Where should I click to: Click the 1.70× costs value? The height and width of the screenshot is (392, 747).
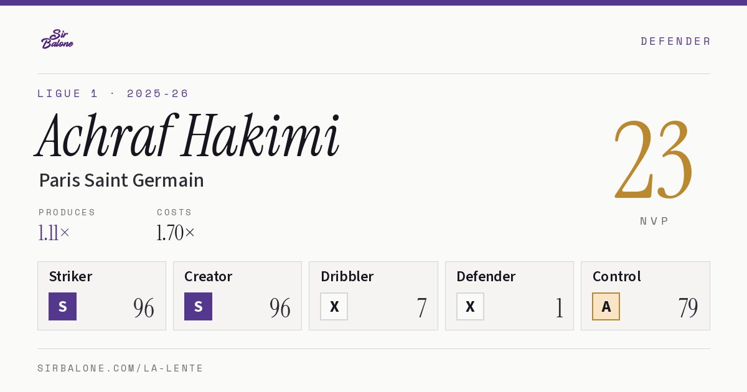click(176, 233)
